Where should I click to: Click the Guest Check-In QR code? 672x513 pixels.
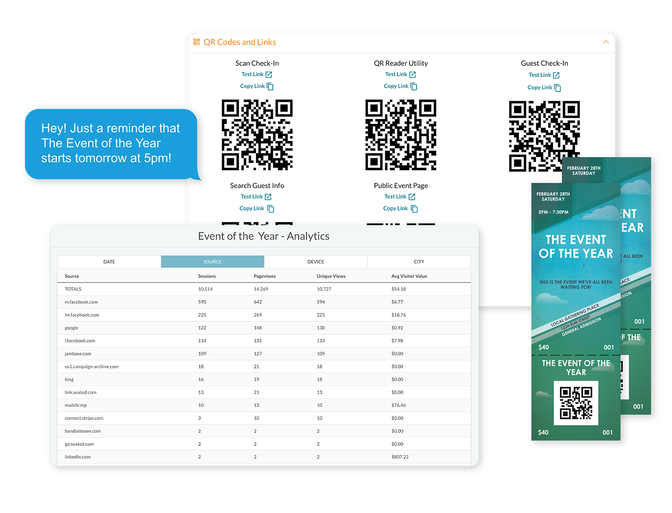point(544,136)
